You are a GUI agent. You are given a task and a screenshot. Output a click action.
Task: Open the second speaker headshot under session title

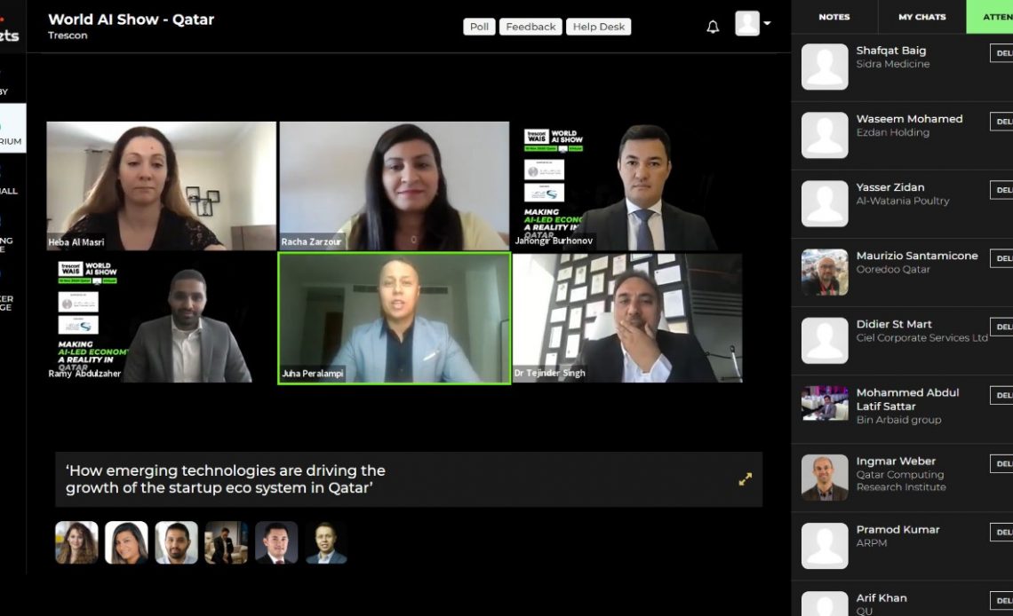126,542
